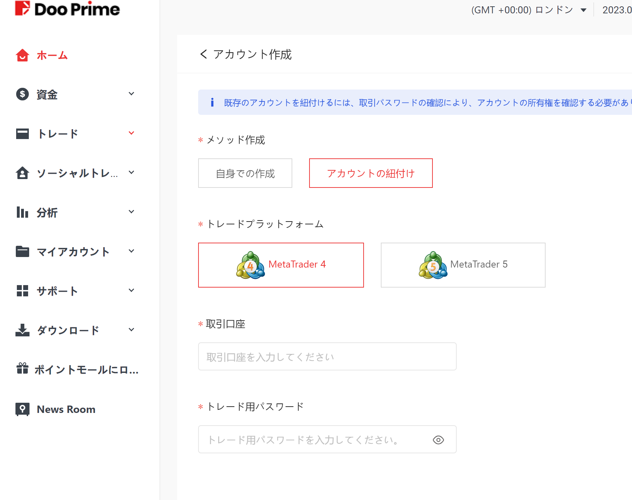Toggle password visibility eye icon

click(x=438, y=440)
